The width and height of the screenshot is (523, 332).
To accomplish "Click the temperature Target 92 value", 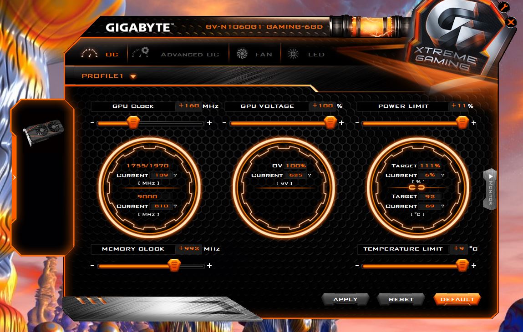I will (x=430, y=196).
